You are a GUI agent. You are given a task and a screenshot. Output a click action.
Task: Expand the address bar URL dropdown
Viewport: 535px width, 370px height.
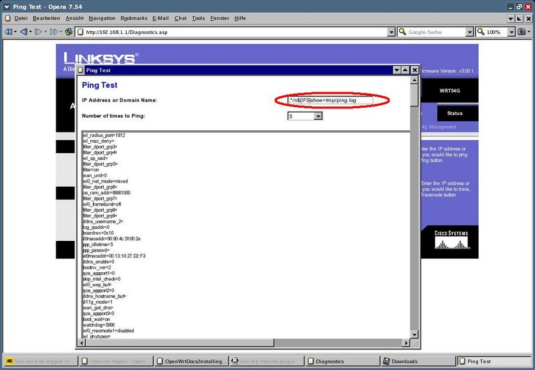(391, 32)
